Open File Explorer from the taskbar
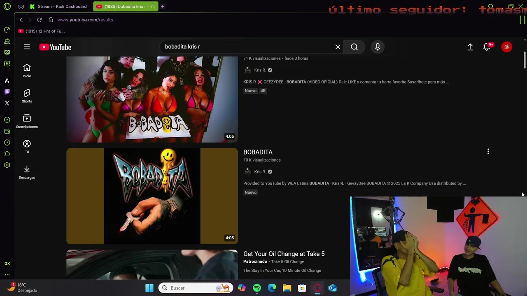This screenshot has width=527, height=296. coord(287,288)
